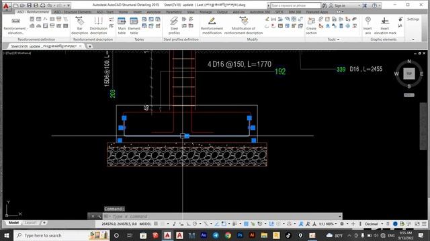Click the binoculars search icon

click(x=324, y=5)
